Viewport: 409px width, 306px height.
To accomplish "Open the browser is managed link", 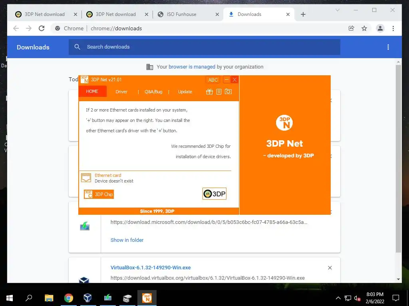I will [x=192, y=67].
